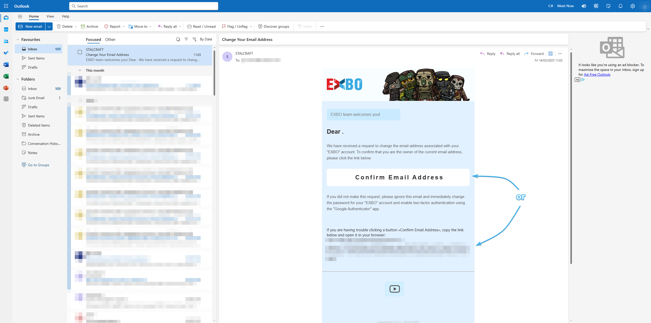Click the New email button
Viewport: 651px width, 323px height.
(30, 26)
